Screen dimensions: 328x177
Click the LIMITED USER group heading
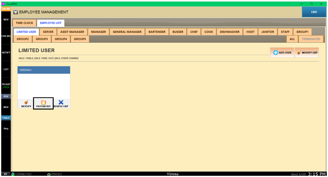coord(36,50)
